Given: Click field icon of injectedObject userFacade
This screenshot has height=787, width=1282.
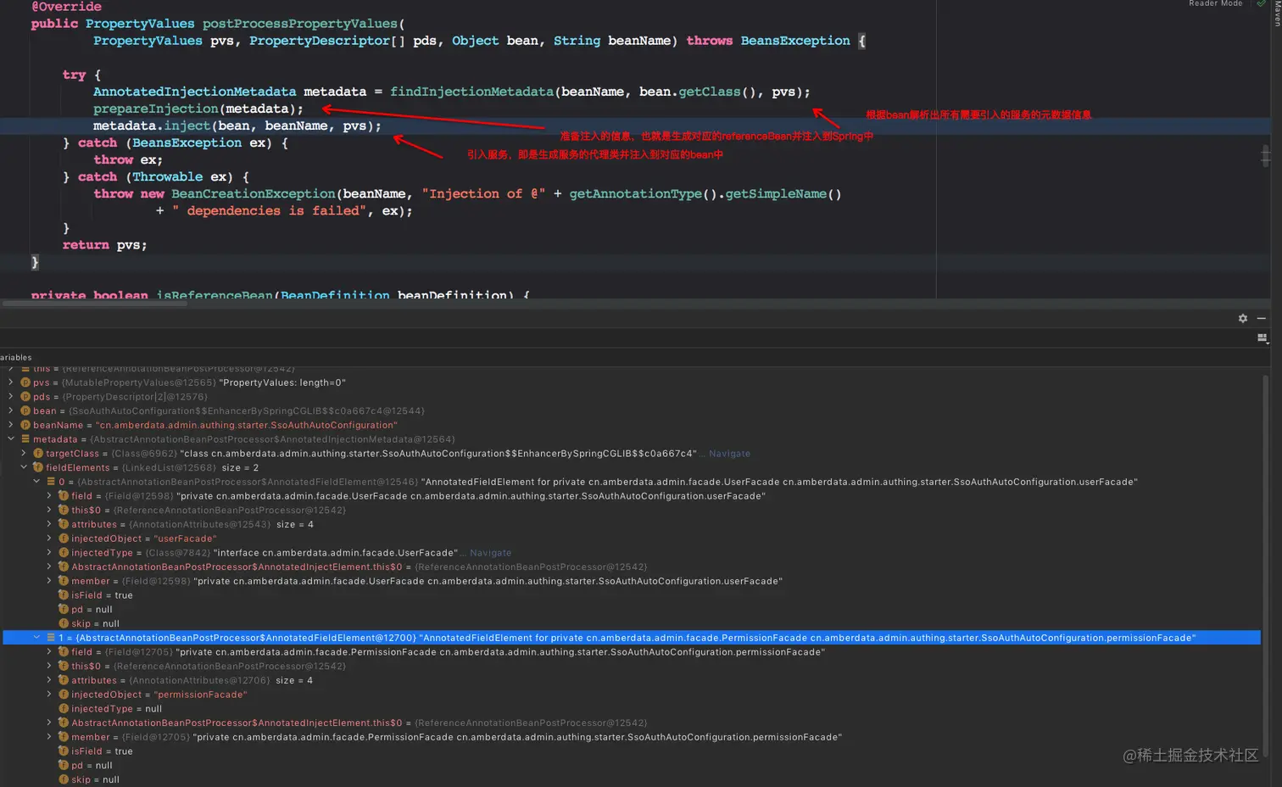Looking at the screenshot, I should (x=64, y=539).
